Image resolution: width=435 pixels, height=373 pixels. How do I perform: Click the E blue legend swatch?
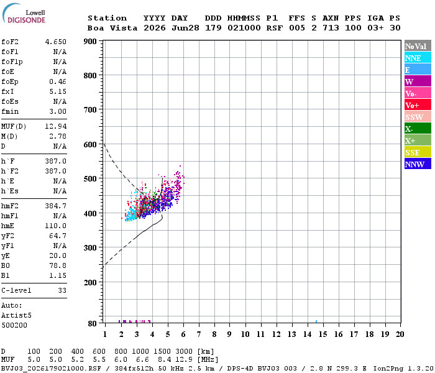pyautogui.click(x=418, y=70)
